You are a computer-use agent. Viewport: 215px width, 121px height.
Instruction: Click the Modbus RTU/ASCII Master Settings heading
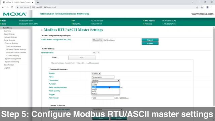click(x=73, y=30)
